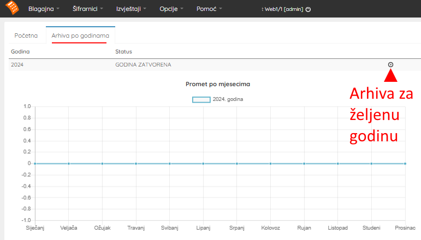The width and height of the screenshot is (421, 240).
Task: Click the Studeni axis label
Action: [x=371, y=228]
